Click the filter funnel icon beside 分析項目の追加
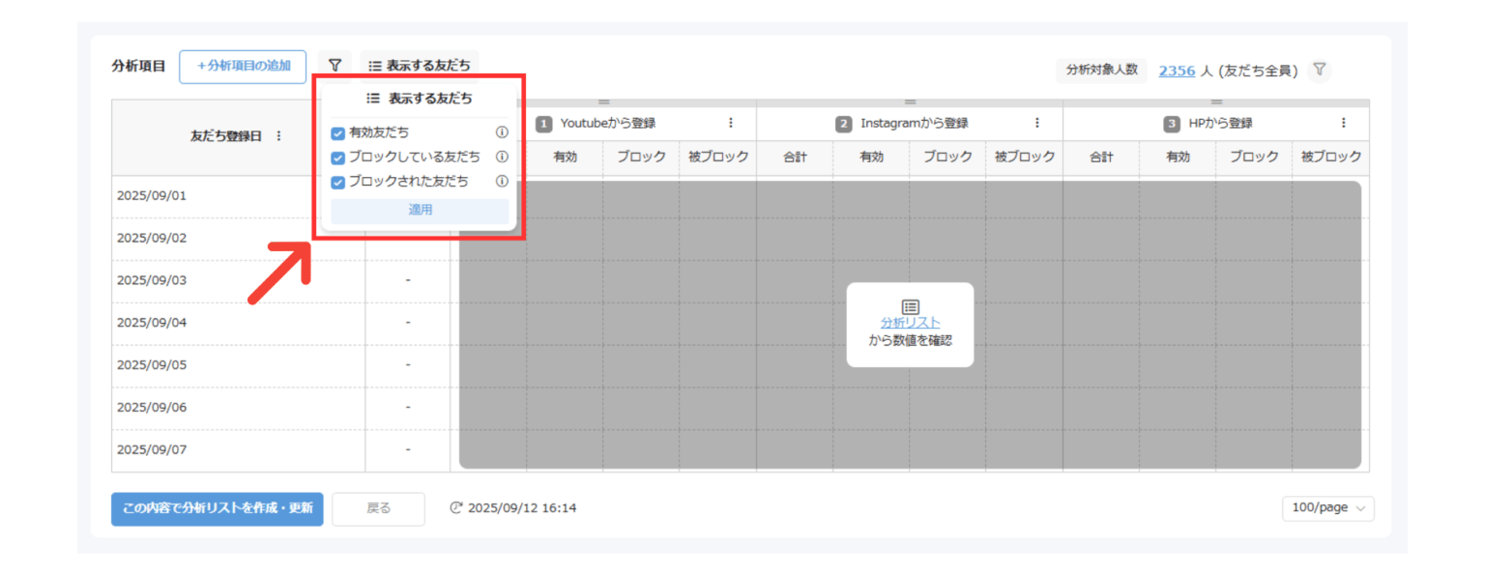 (335, 66)
